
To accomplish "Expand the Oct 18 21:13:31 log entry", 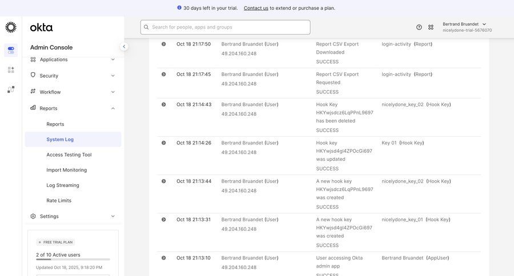I will pyautogui.click(x=163, y=220).
